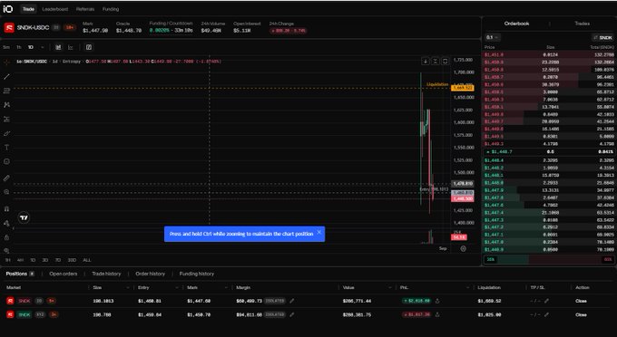Screen dimensions: 617x337
Task: Click the app logo in the top-left corner
Action: pyautogui.click(x=8, y=9)
